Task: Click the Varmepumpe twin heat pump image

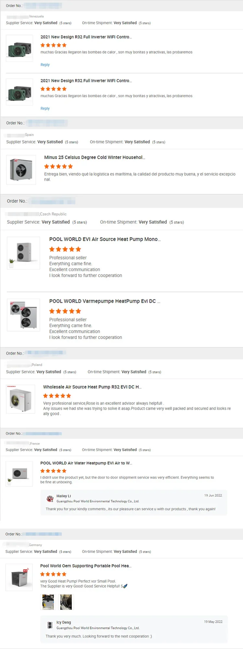Action: coord(23,315)
